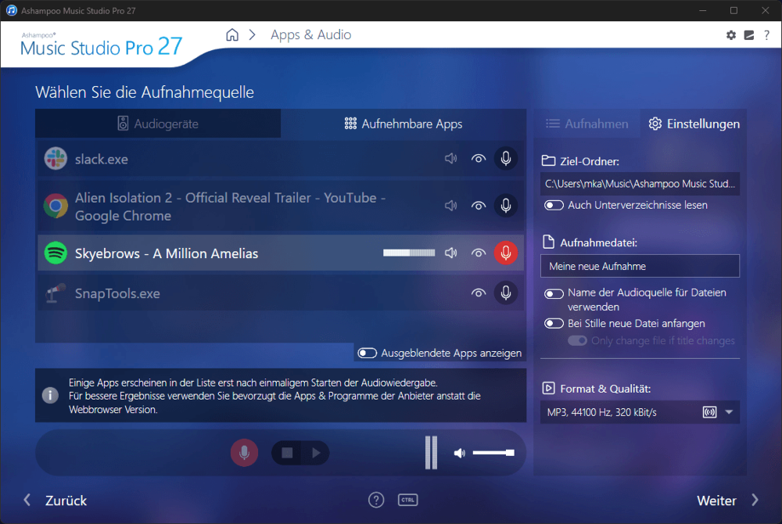The height and width of the screenshot is (524, 782).
Task: Switch to the Audiogeräte tab
Action: (x=158, y=124)
